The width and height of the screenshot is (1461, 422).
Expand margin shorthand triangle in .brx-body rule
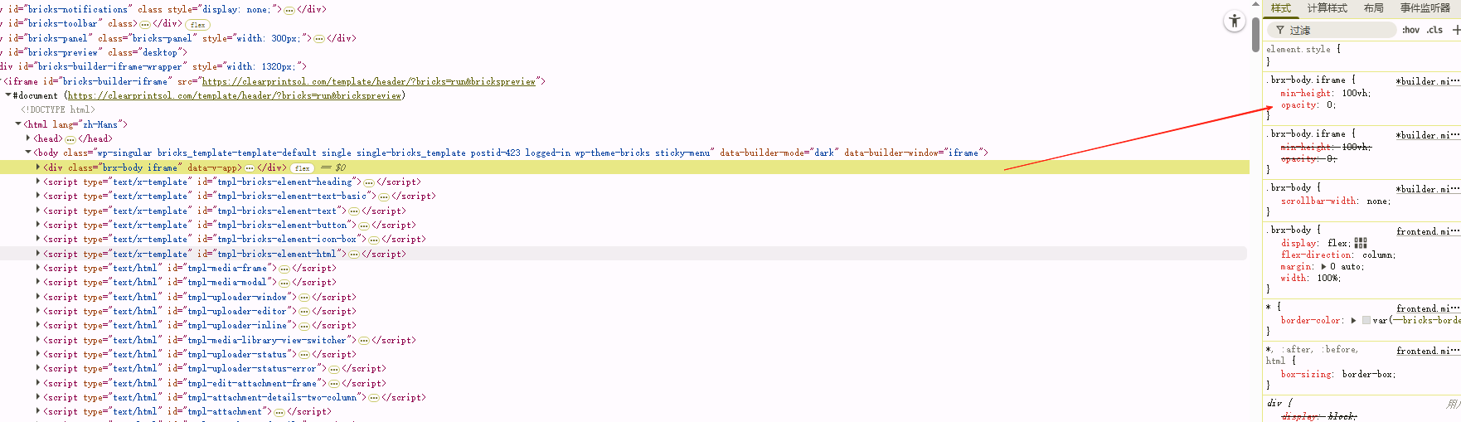1323,267
